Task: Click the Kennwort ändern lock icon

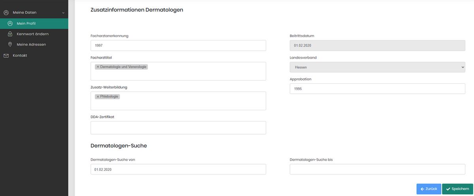Action: [10, 34]
